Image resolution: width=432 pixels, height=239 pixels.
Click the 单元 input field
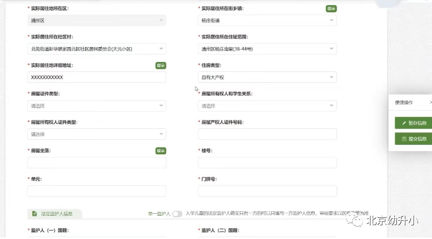coord(97,191)
